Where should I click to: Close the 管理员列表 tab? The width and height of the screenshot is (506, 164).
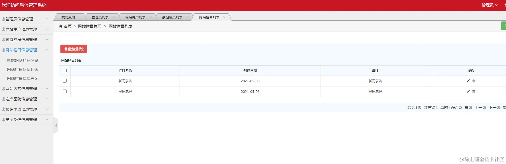tap(114, 17)
